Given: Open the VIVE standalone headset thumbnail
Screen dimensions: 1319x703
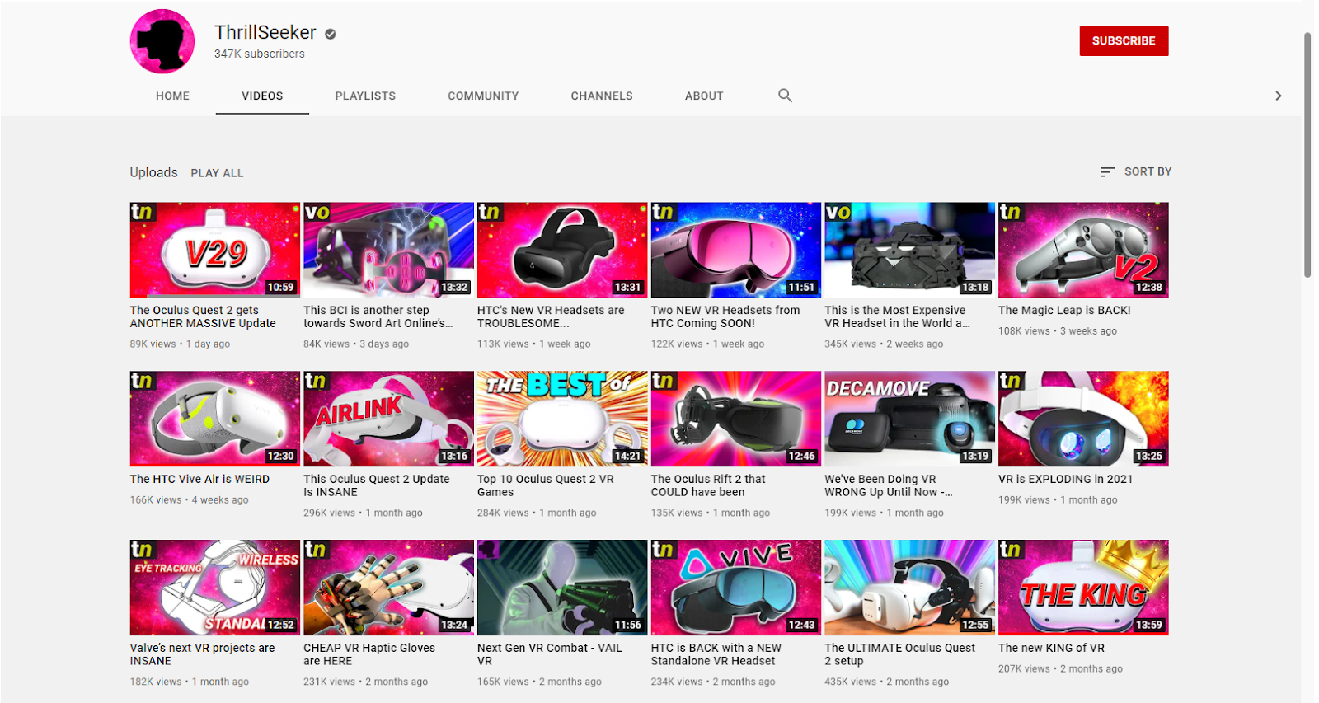Looking at the screenshot, I should point(736,588).
